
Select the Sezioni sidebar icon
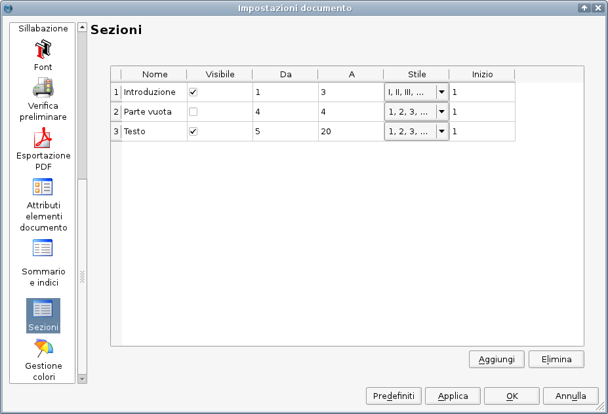[43, 309]
